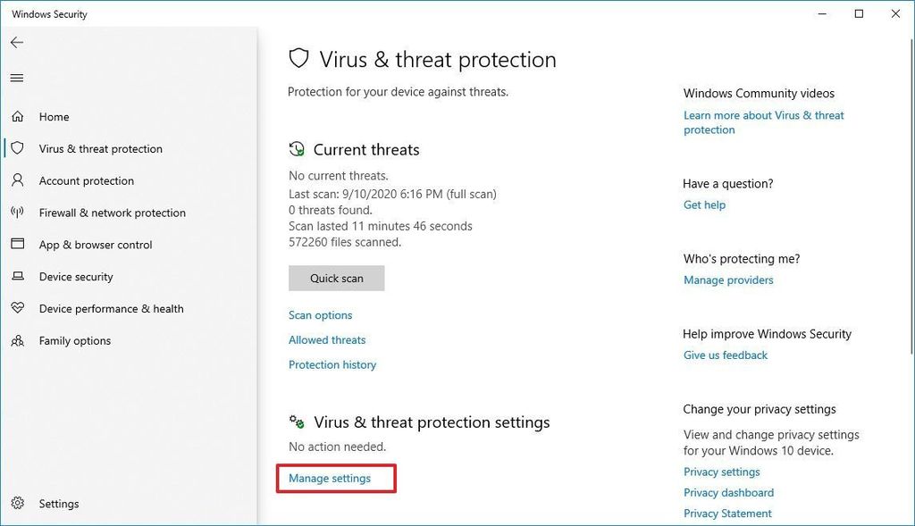Image resolution: width=915 pixels, height=526 pixels.
Task: Open Scan options
Action: 320,314
